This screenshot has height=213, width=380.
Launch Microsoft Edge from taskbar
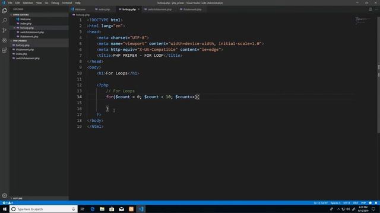[x=93, y=209]
